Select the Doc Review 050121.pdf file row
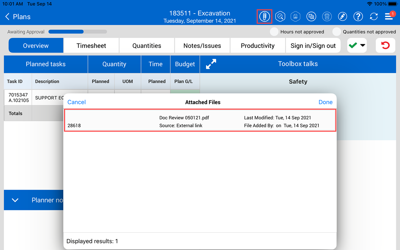400x250 pixels. pyautogui.click(x=200, y=122)
